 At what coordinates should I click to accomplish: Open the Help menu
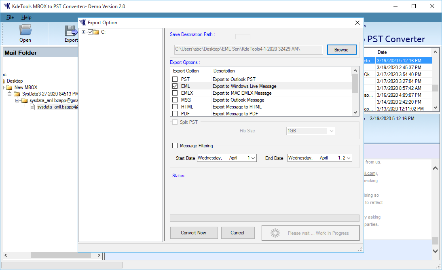(26, 17)
